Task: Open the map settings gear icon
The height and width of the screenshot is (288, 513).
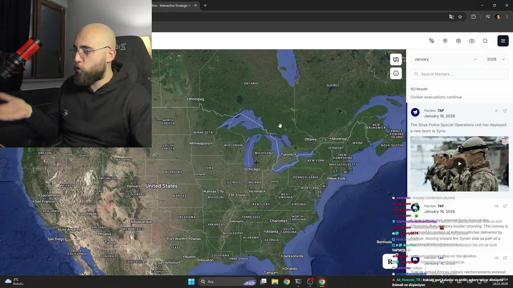Action: tap(458, 41)
